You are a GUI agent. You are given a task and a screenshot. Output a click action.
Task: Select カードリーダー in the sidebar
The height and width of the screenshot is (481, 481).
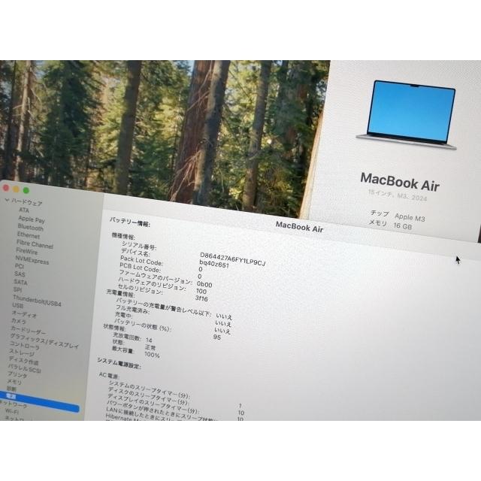pos(28,330)
